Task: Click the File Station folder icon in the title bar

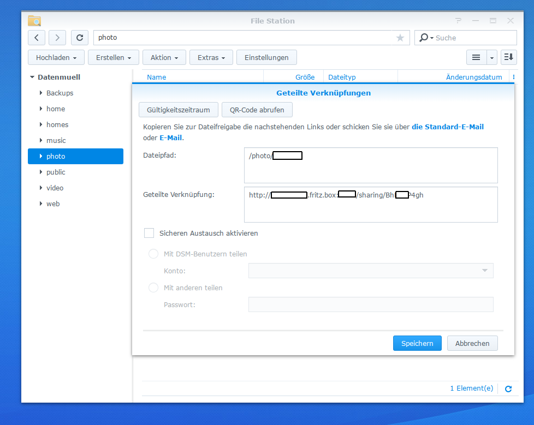Action: tap(34, 21)
